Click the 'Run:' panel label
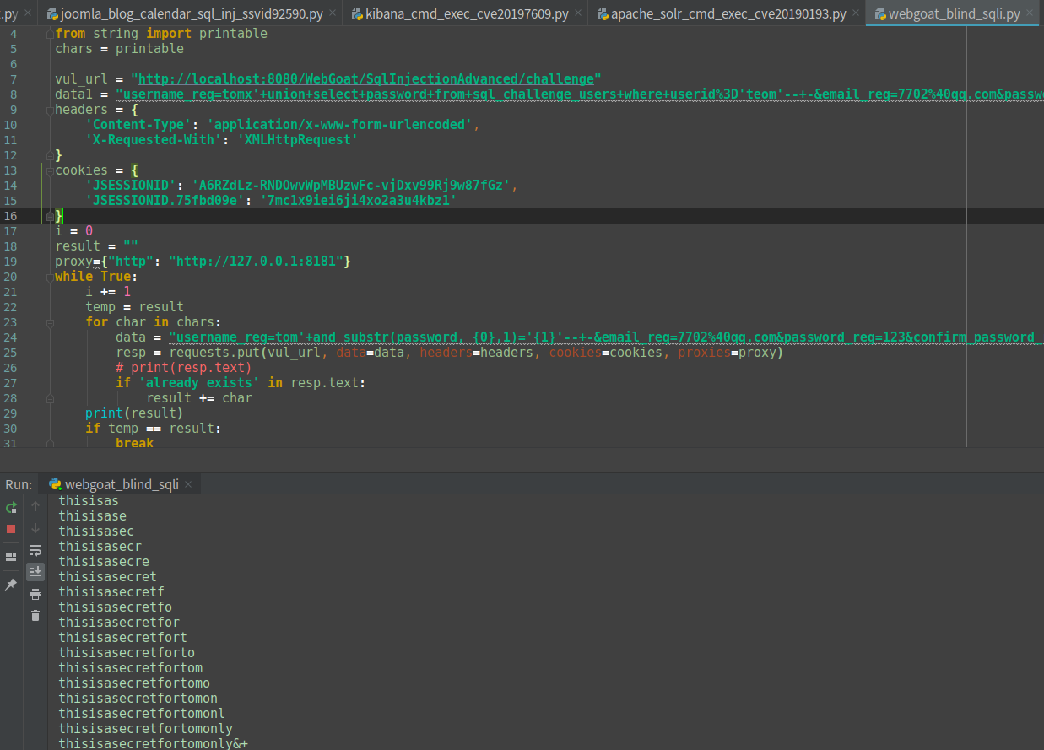 pos(19,484)
